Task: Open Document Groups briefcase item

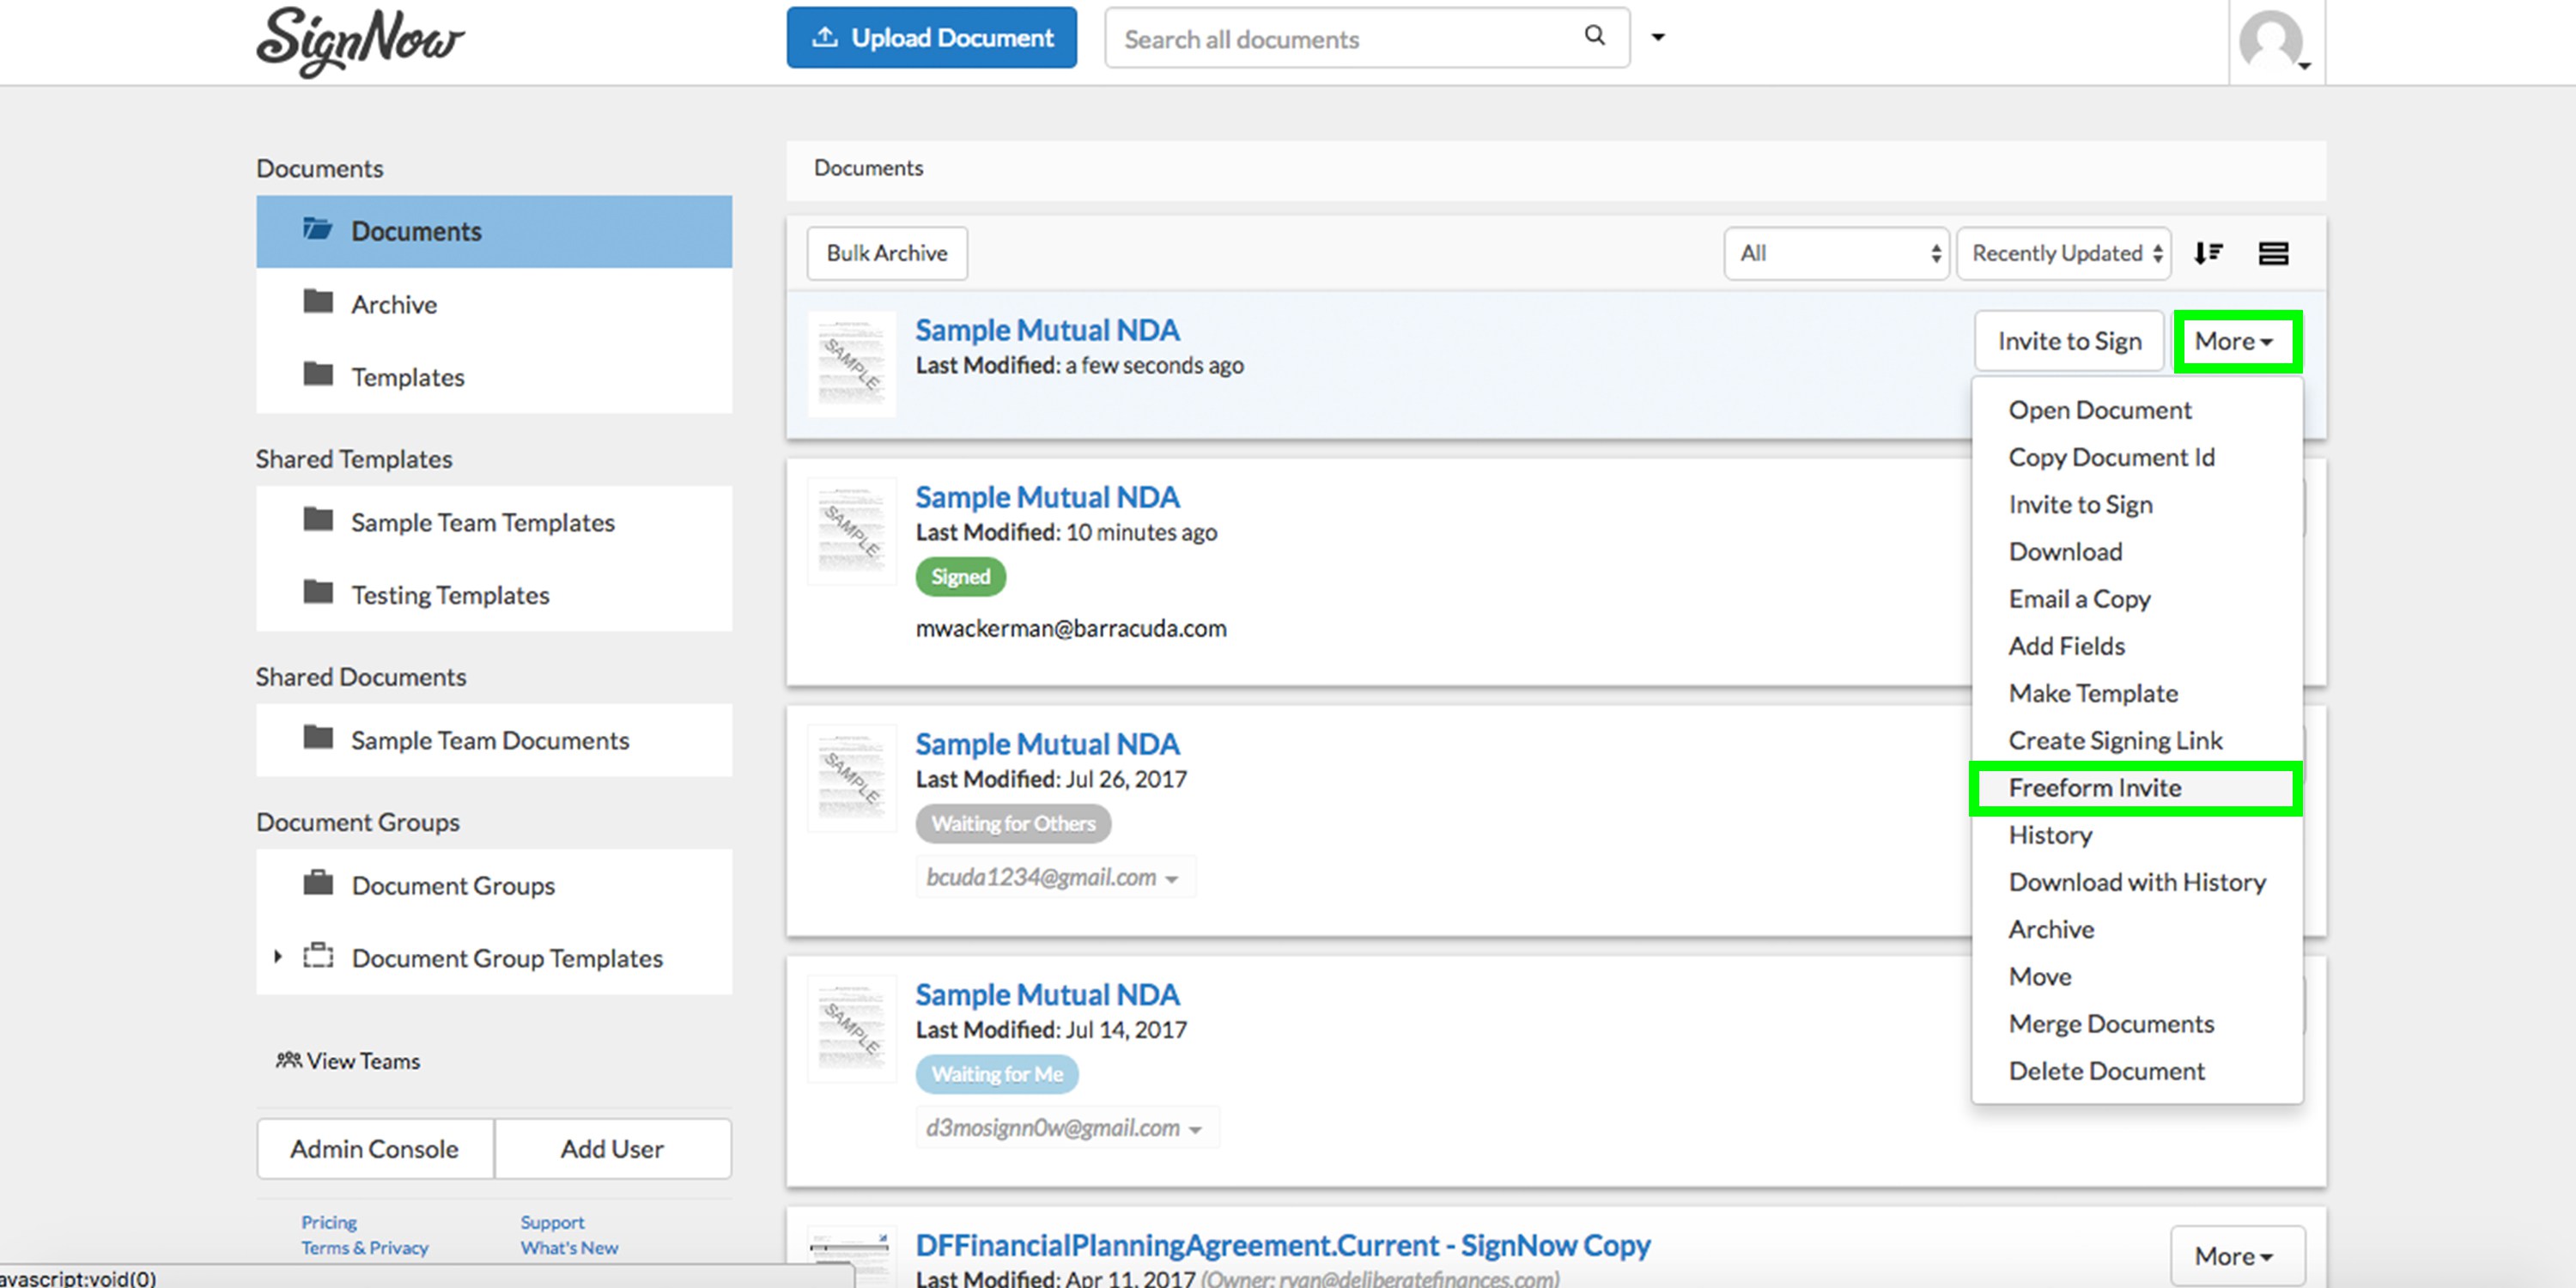Action: click(452, 885)
